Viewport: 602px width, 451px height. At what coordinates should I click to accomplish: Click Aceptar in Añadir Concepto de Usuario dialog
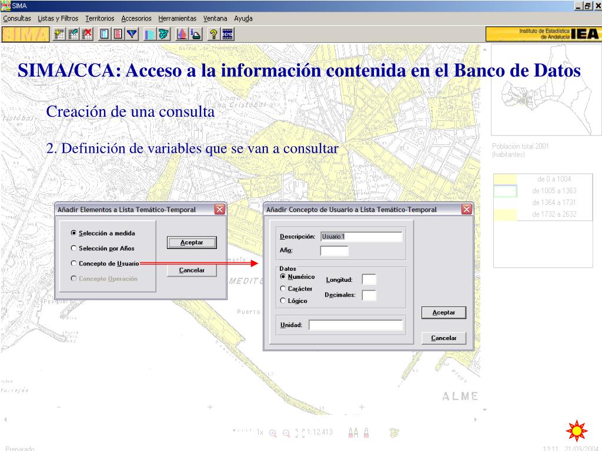[444, 312]
